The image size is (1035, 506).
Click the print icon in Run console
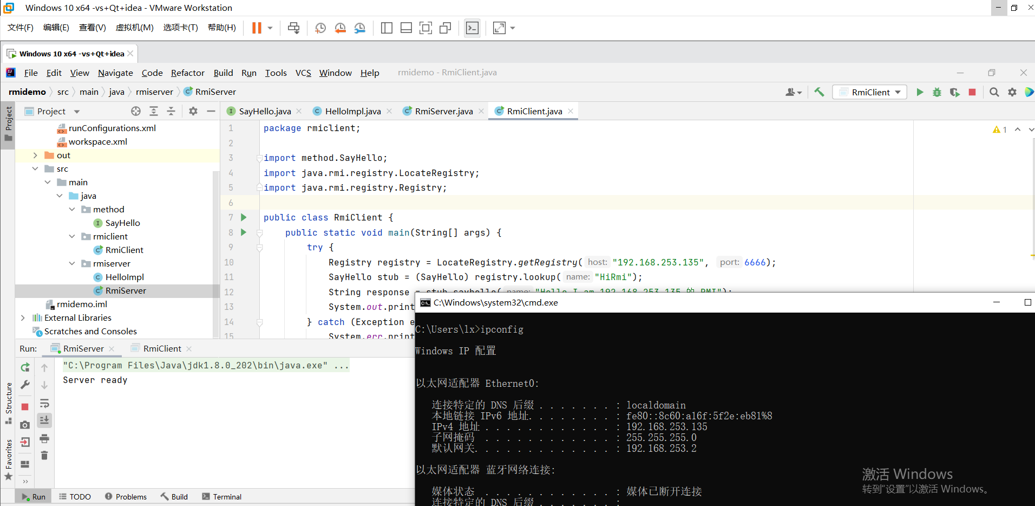44,438
